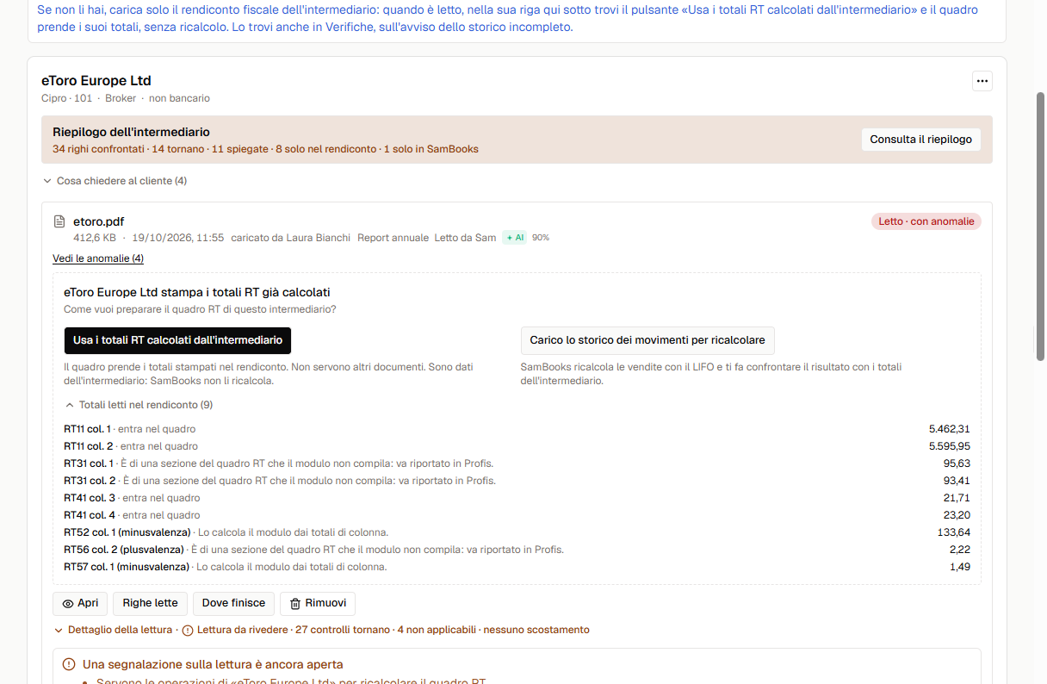The height and width of the screenshot is (684, 1047).
Task: Click the 34 righi confrontati summary line
Action: tap(265, 149)
